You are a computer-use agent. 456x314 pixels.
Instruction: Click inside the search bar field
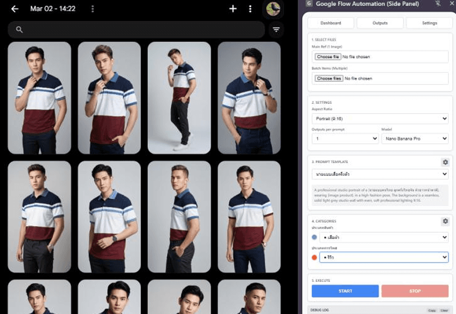(136, 30)
